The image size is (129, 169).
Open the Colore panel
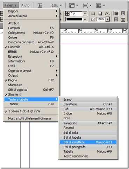tap(31, 37)
